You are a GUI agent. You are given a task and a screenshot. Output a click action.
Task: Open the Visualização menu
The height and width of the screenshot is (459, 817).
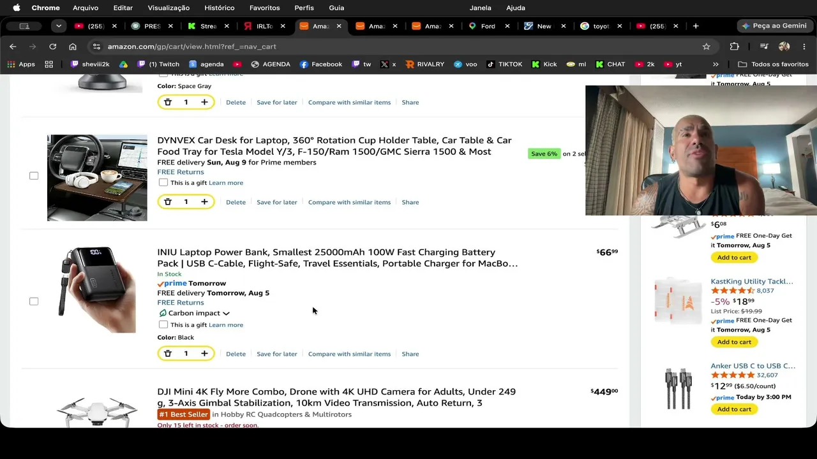[x=169, y=8]
